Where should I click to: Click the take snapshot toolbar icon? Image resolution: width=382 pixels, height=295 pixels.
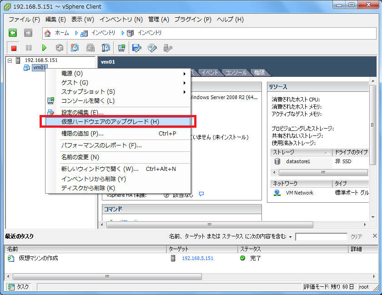pyautogui.click(x=75, y=48)
